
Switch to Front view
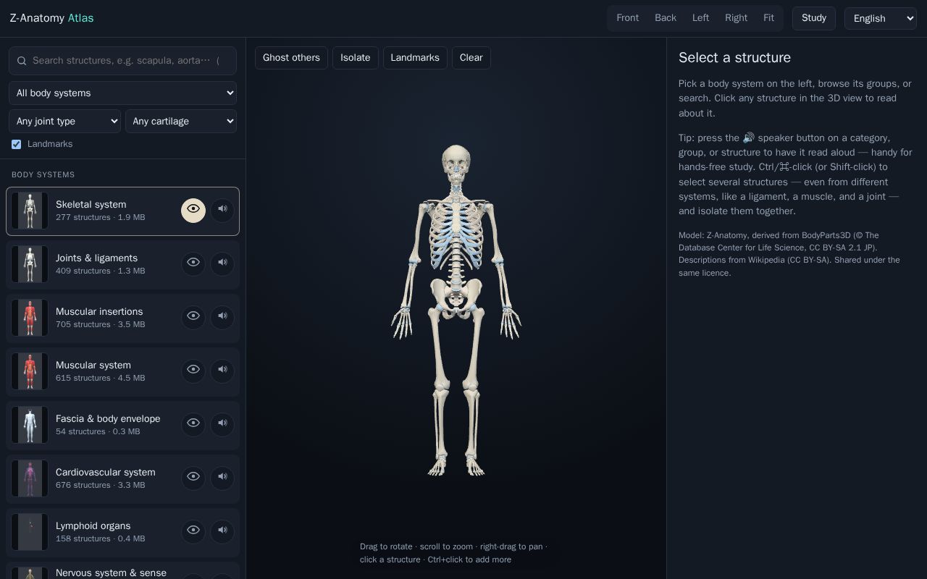pyautogui.click(x=627, y=18)
